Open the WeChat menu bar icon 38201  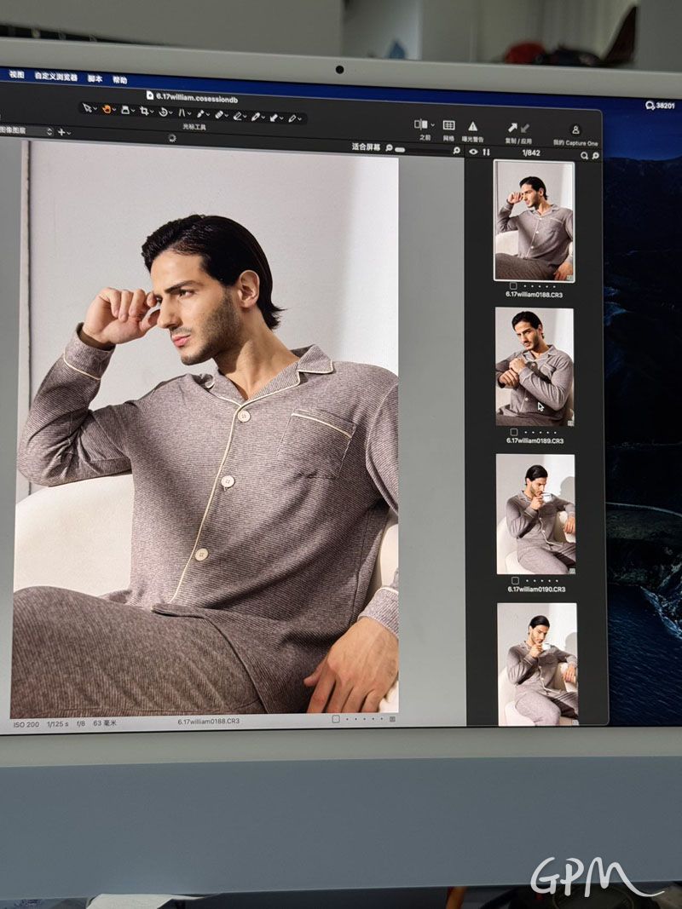coord(660,106)
